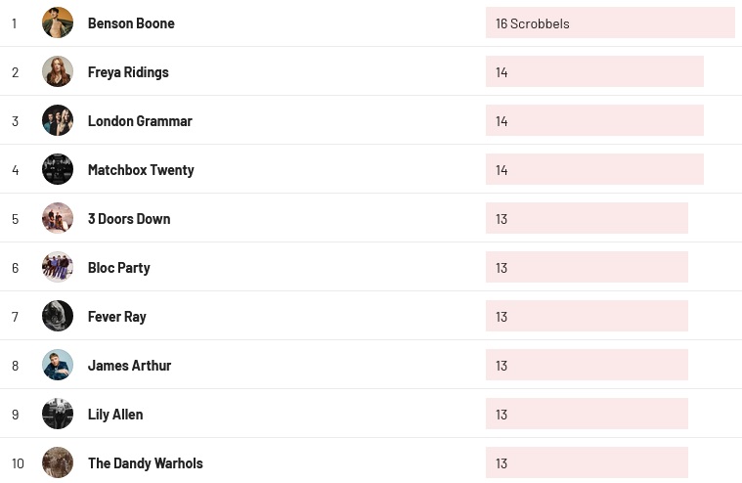Select James Arthur's 13 scrobbles bar
Viewport: 742px width, 483px height.
[x=587, y=365]
